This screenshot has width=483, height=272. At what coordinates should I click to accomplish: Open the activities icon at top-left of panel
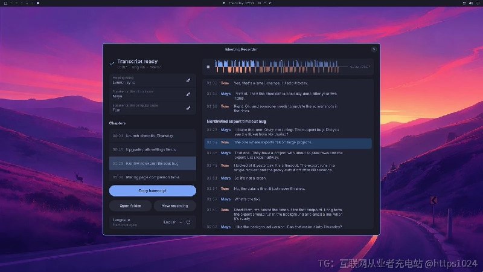tap(5, 3)
